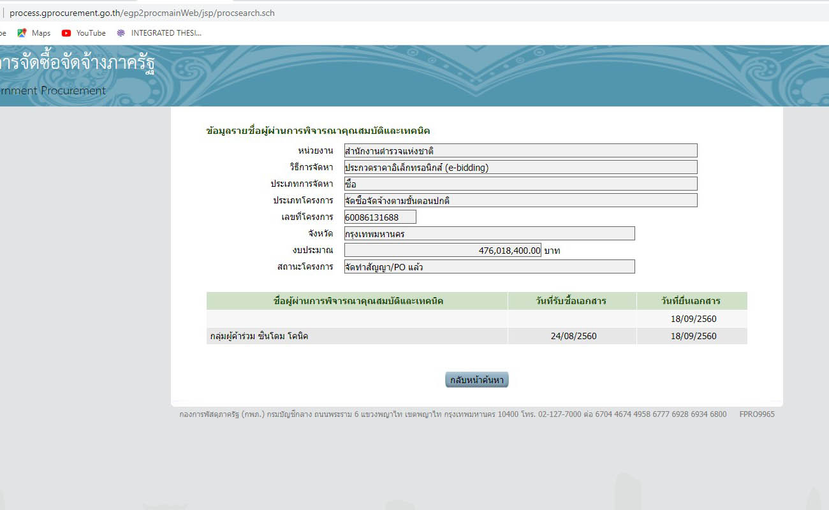The image size is (829, 510).
Task: Click the browser address bar URL
Action: (142, 13)
